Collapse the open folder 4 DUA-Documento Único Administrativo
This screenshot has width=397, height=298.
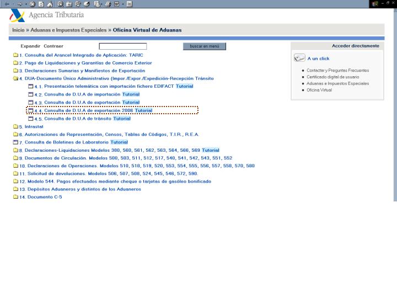click(x=15, y=79)
